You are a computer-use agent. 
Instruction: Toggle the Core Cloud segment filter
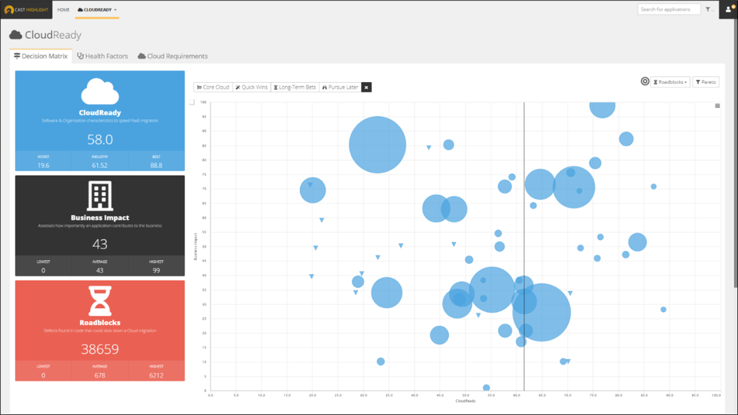213,87
